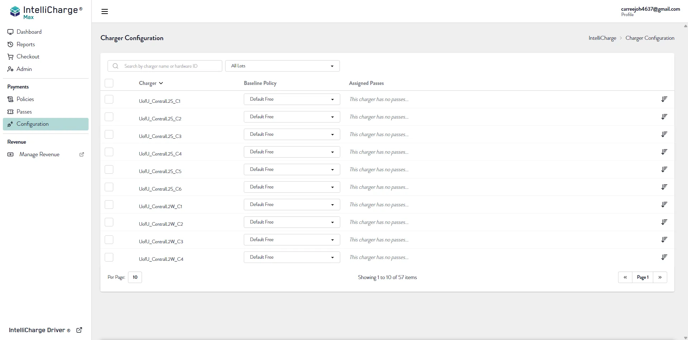
Task: Open Checkout in sidebar
Action: pos(46,57)
